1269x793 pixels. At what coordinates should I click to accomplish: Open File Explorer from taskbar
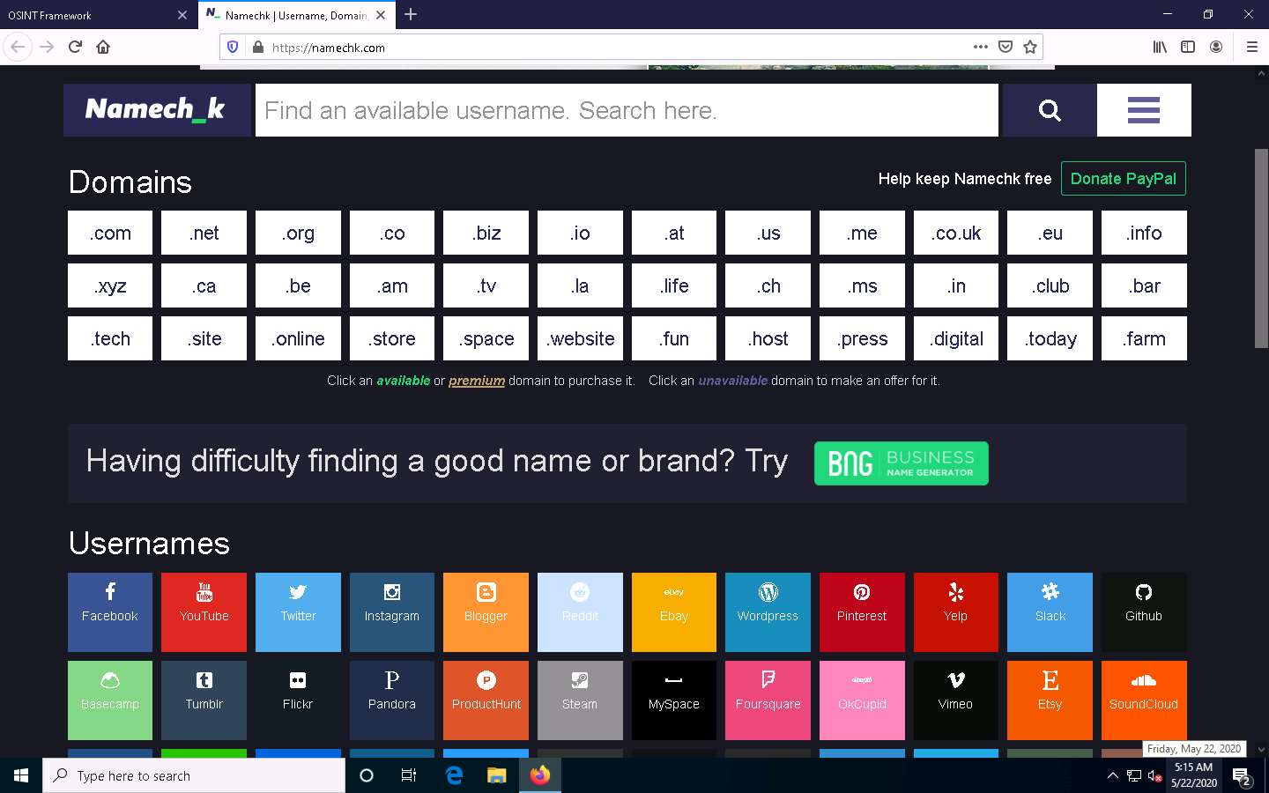tap(497, 775)
